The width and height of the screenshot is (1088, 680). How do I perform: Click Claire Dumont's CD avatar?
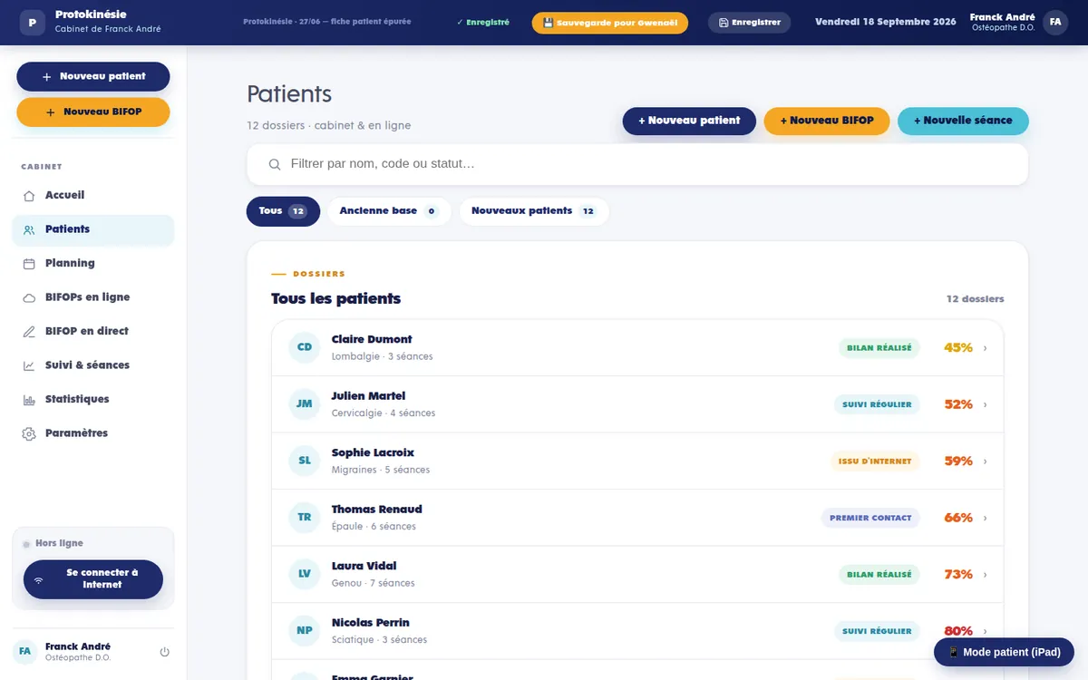[305, 347]
